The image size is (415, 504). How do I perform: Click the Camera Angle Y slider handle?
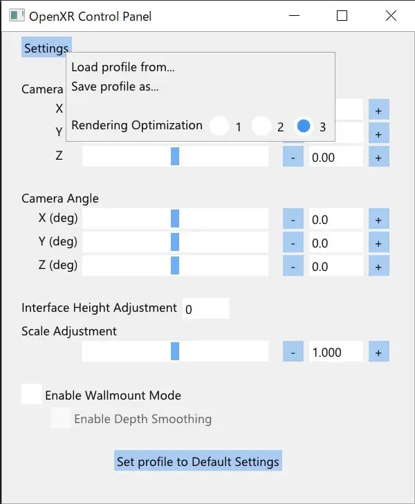tap(175, 243)
